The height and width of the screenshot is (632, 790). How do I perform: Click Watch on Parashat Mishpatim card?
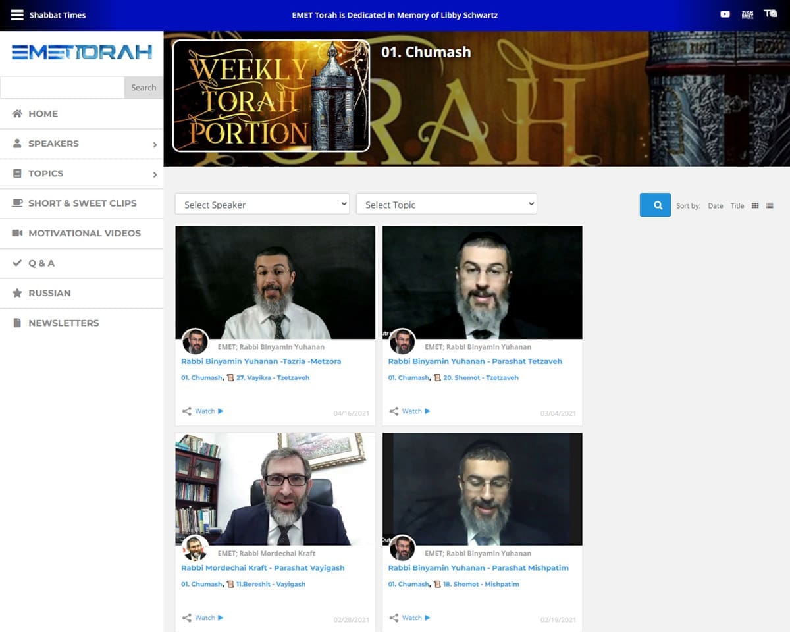click(416, 618)
